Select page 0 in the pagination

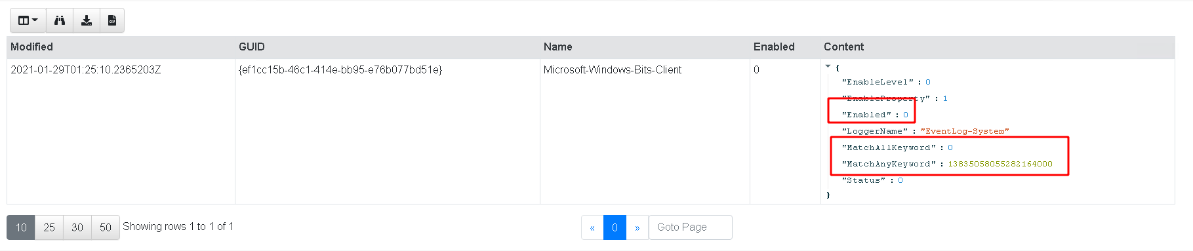tap(615, 227)
